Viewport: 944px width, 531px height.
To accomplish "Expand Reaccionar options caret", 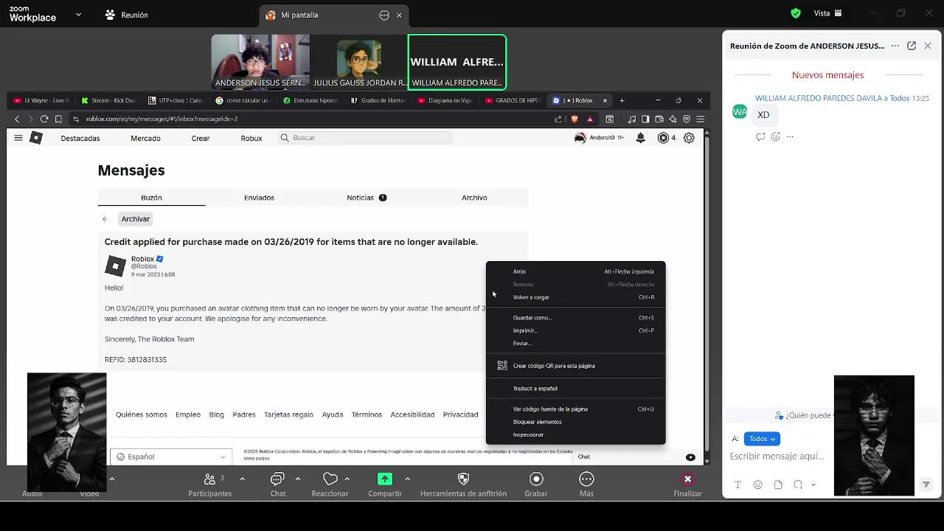I will (x=347, y=479).
